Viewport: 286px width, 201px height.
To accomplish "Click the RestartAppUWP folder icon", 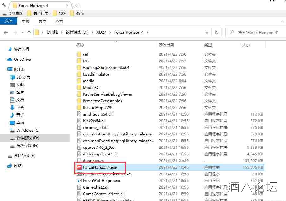I will click(x=79, y=108).
